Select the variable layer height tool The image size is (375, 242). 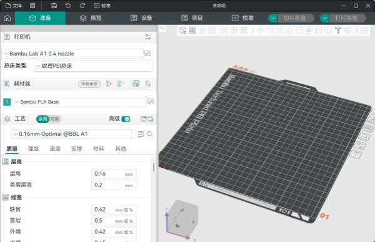[x=244, y=31]
